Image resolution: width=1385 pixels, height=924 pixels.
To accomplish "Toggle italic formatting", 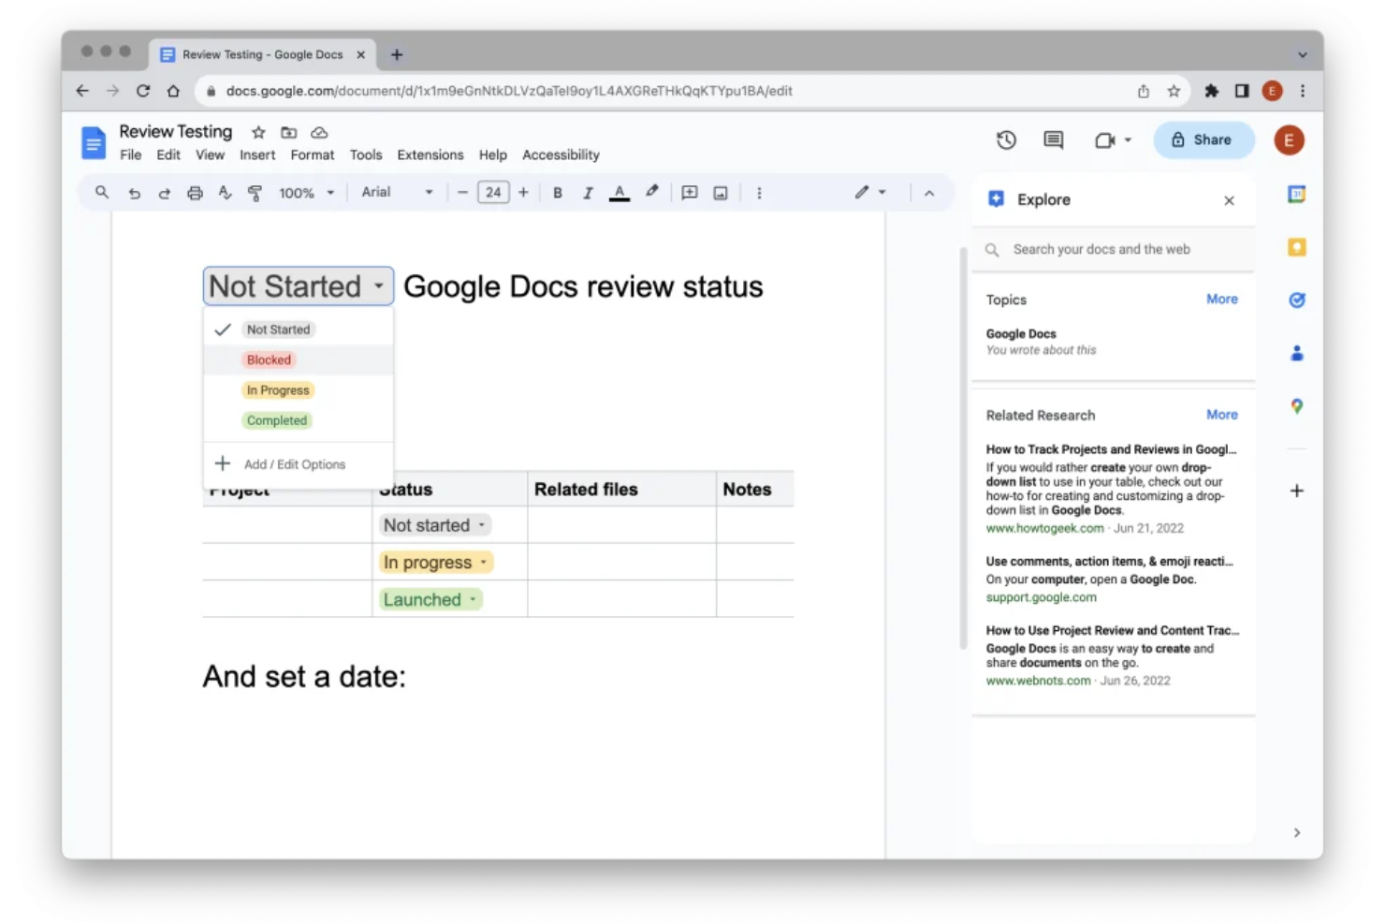I will click(x=588, y=193).
